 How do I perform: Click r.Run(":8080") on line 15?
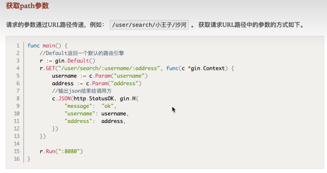pos(61,151)
